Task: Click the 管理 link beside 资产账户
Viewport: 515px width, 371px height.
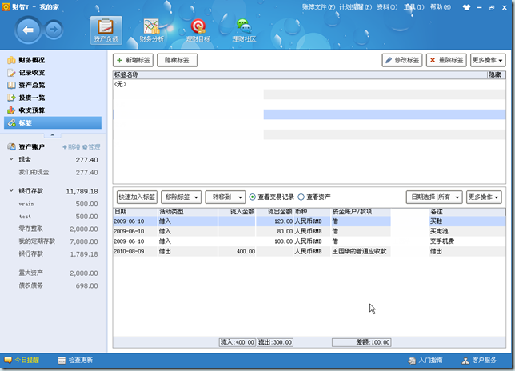Action: 91,147
